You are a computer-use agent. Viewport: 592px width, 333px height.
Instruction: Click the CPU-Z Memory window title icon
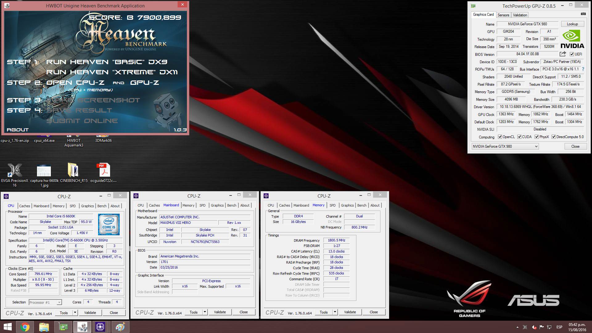(x=266, y=196)
